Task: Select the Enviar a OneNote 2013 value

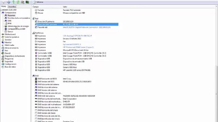Action: [x=72, y=39]
